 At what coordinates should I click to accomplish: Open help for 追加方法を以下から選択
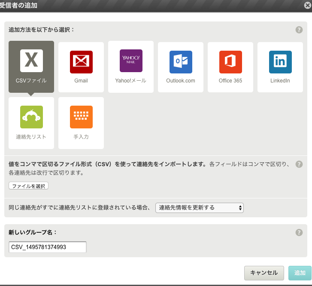tap(299, 30)
